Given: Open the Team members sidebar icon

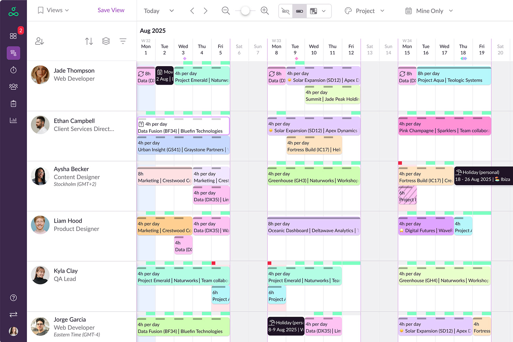Looking at the screenshot, I should tap(13, 86).
